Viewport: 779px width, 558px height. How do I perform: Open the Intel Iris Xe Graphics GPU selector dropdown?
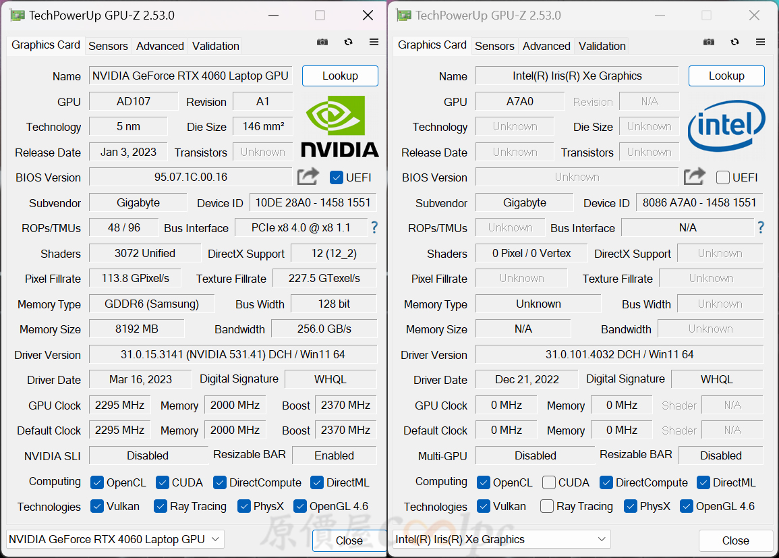point(502,539)
